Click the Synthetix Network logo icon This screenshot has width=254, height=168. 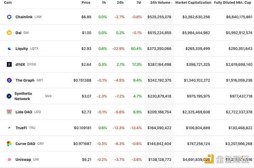(9, 96)
